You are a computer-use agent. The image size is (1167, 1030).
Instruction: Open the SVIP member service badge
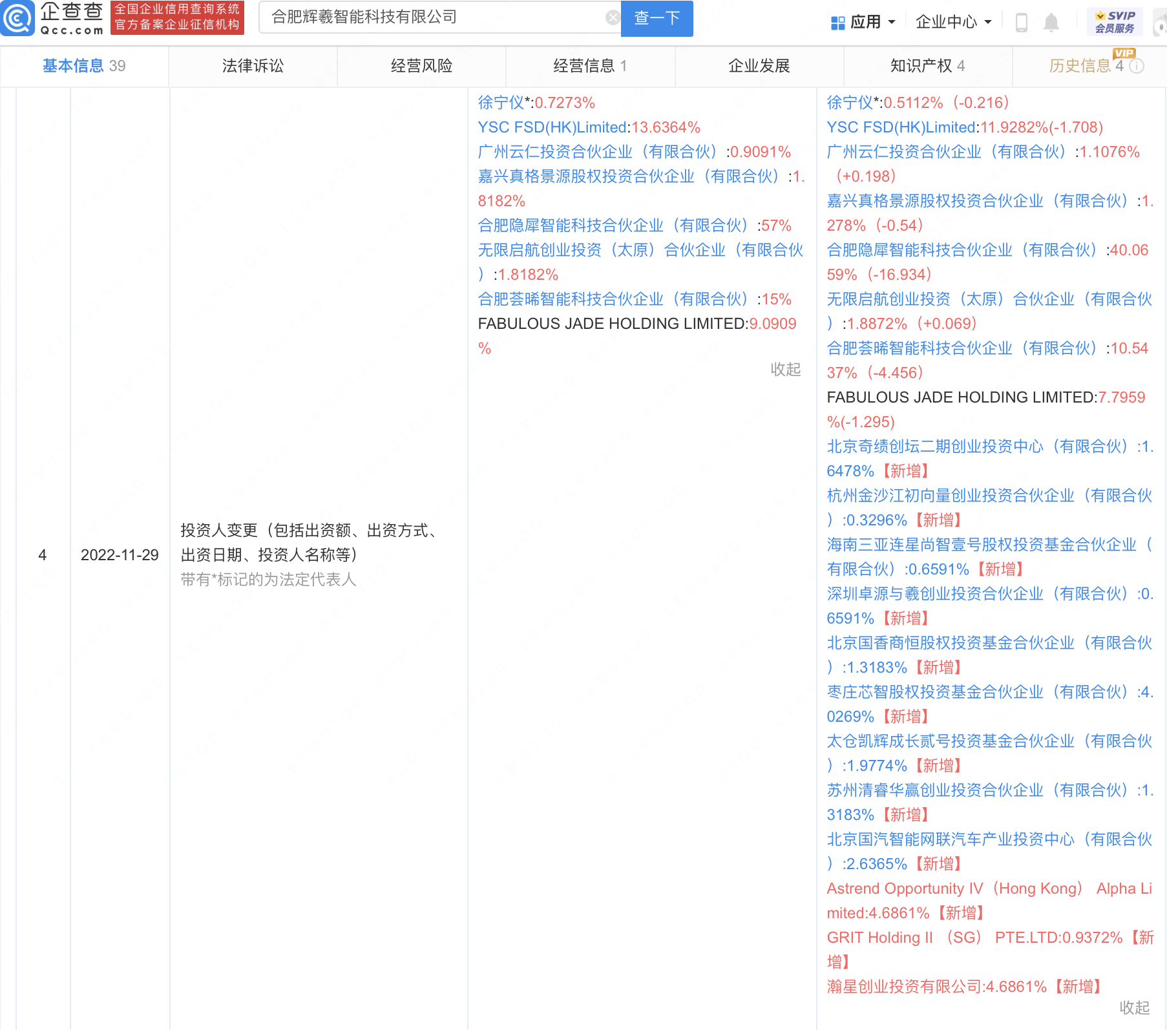pos(1115,22)
